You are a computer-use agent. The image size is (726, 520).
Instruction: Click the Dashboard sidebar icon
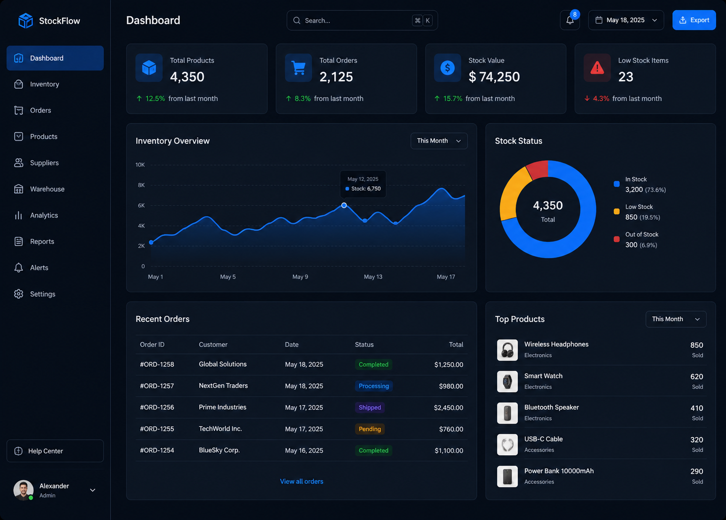click(x=19, y=58)
